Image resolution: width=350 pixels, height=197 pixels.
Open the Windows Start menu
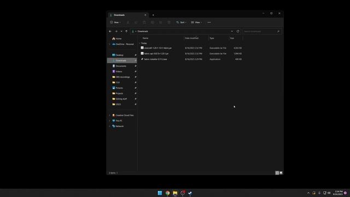pos(160,193)
